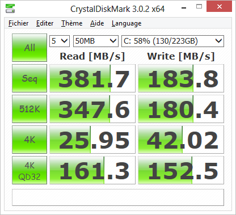Close the CrystalDiskMark window
Viewport: 236px width, 215px height.
(220, 7)
